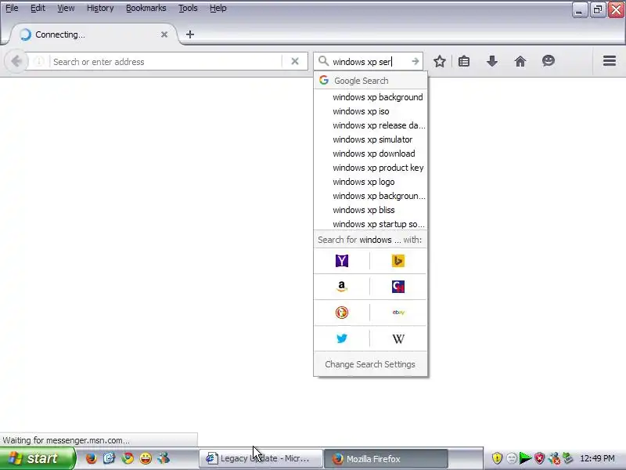Switch to Legacy Update taskbar window

point(261,458)
